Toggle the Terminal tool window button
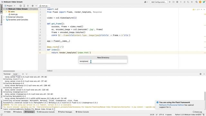Image resolution: width=206 pixels, height=116 pixels. coord(29,112)
